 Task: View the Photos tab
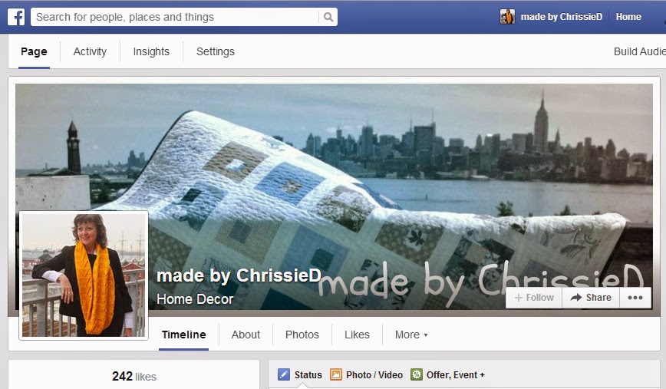point(302,335)
